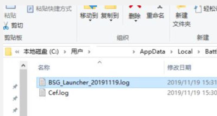Click the sidebar scrollbar up arrow
This screenshot has width=217, height=116.
point(23,66)
